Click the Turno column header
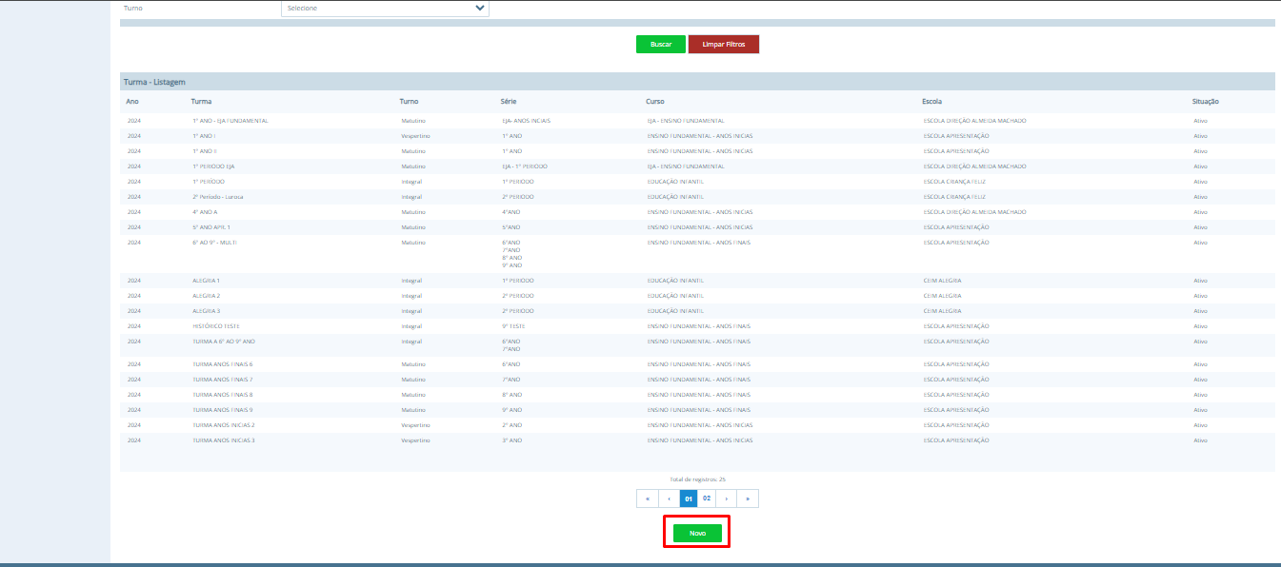Screen dimensions: 1281x567 (409, 101)
